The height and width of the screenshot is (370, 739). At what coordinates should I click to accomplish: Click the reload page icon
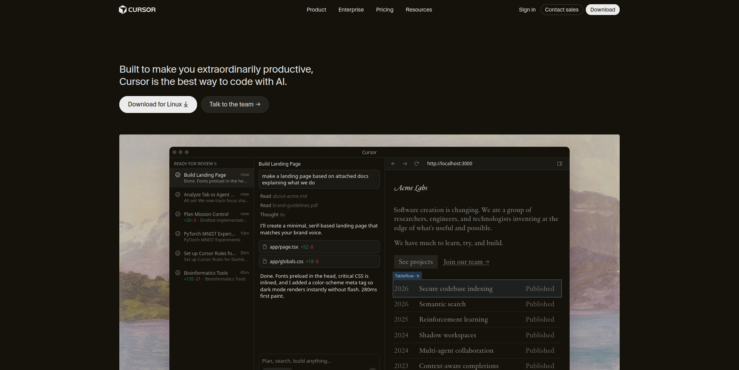(416, 164)
